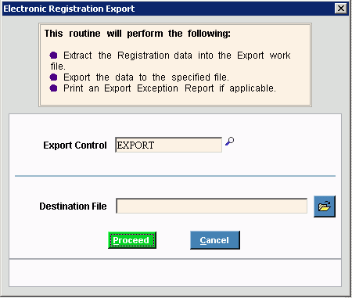352x298 pixels.
Task: Cancel the export routine
Action: click(215, 240)
